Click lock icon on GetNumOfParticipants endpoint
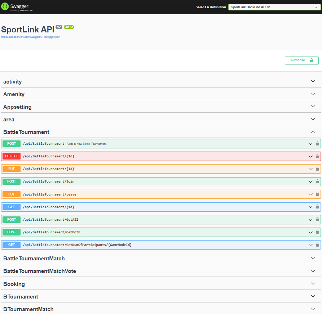The image size is (322, 314). click(x=317, y=245)
